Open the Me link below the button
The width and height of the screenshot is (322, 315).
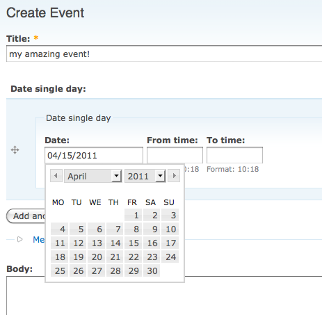pos(38,239)
